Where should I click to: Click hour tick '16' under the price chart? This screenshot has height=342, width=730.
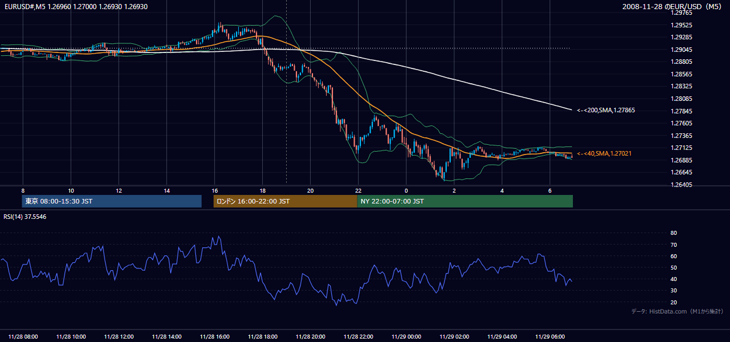click(x=215, y=190)
